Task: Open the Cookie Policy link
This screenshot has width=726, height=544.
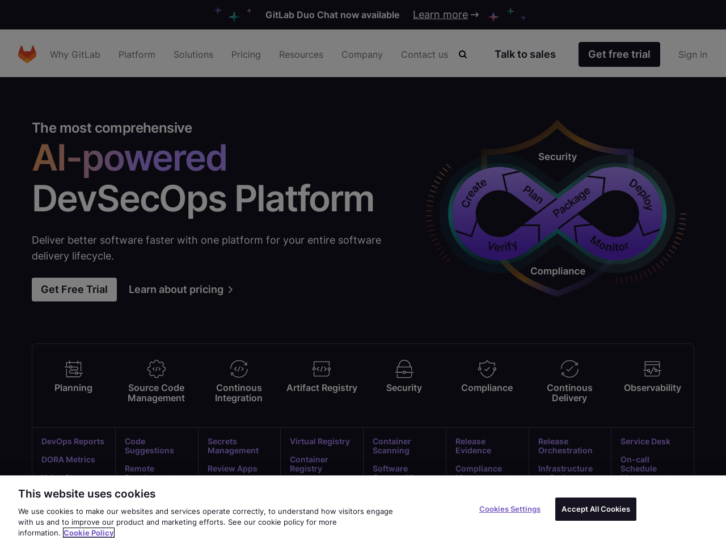Action: (x=88, y=533)
